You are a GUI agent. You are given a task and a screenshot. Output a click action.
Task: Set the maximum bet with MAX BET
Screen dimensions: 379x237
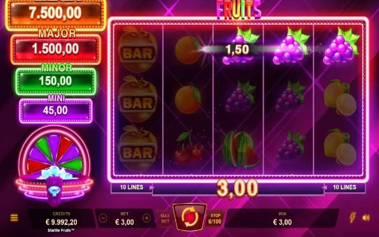pos(165,219)
